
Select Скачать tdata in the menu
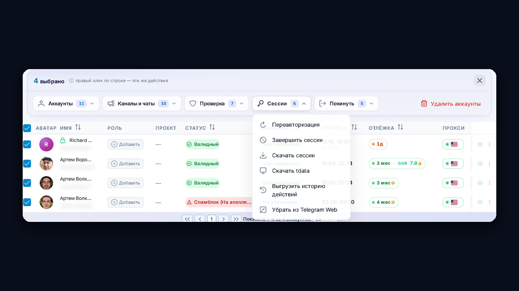tap(301, 171)
